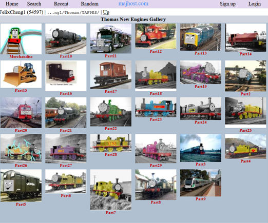The height and width of the screenshot is (223, 268).
Task: Click the Part14 caption link
Action: (x=245, y=54)
